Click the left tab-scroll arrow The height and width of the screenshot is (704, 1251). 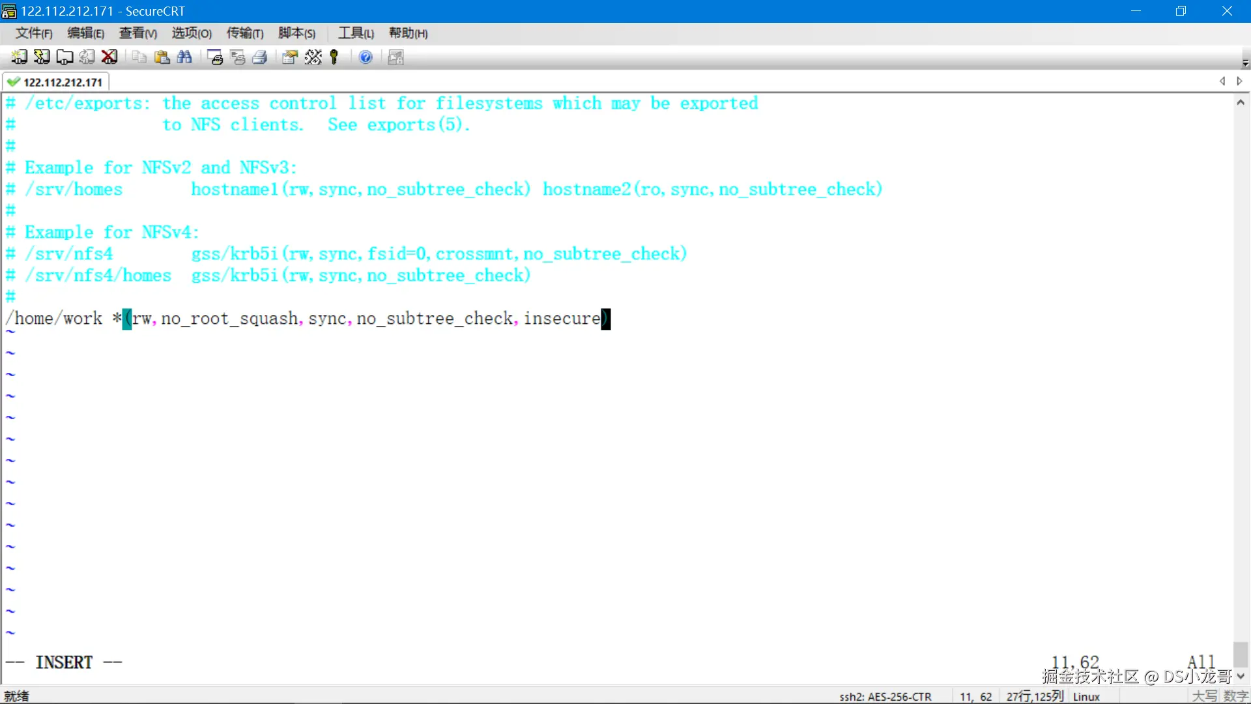tap(1223, 81)
